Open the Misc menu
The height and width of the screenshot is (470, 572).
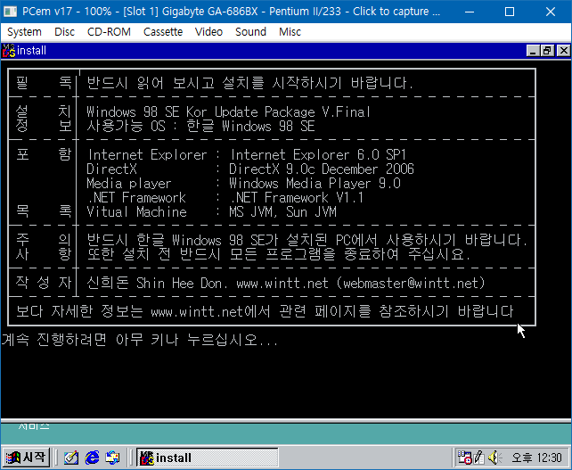[290, 32]
